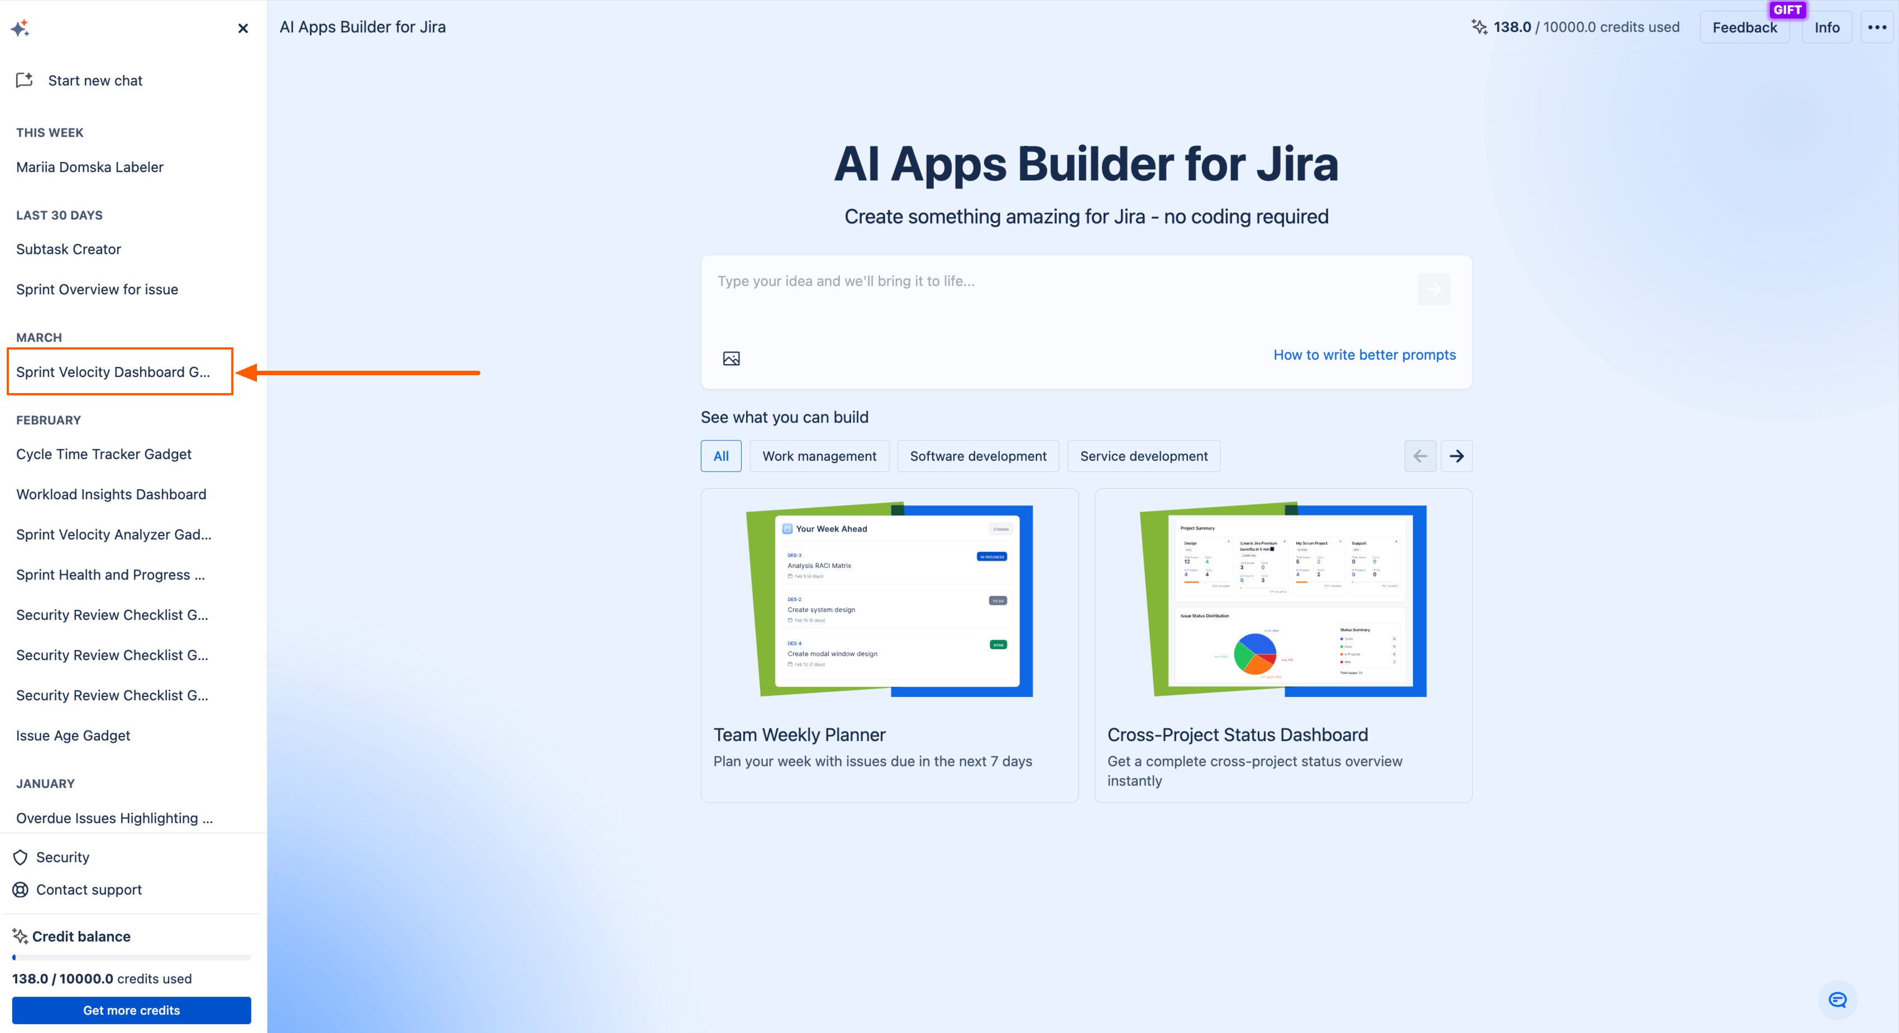The image size is (1899, 1033).
Task: Open Sprint Velocity Dashboard chat
Action: pyautogui.click(x=113, y=372)
